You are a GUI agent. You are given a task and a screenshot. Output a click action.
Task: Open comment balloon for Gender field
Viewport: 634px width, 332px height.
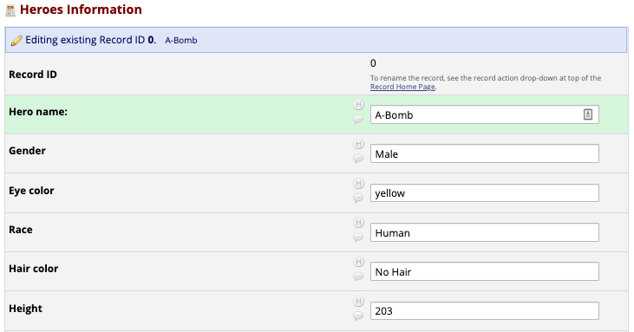(358, 159)
